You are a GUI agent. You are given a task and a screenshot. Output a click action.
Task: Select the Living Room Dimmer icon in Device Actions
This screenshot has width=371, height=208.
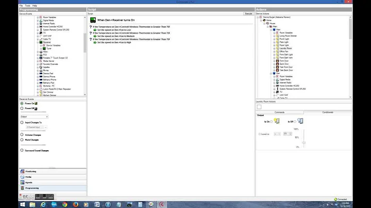coord(278,36)
